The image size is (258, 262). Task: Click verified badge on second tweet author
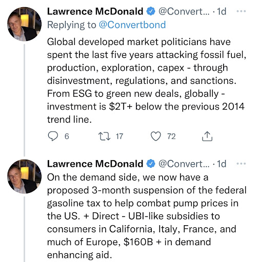click(151, 164)
